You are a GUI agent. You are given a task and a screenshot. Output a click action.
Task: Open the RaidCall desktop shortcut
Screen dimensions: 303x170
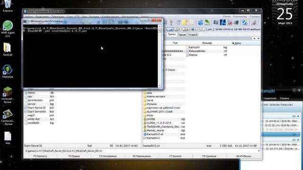[x=8, y=49]
